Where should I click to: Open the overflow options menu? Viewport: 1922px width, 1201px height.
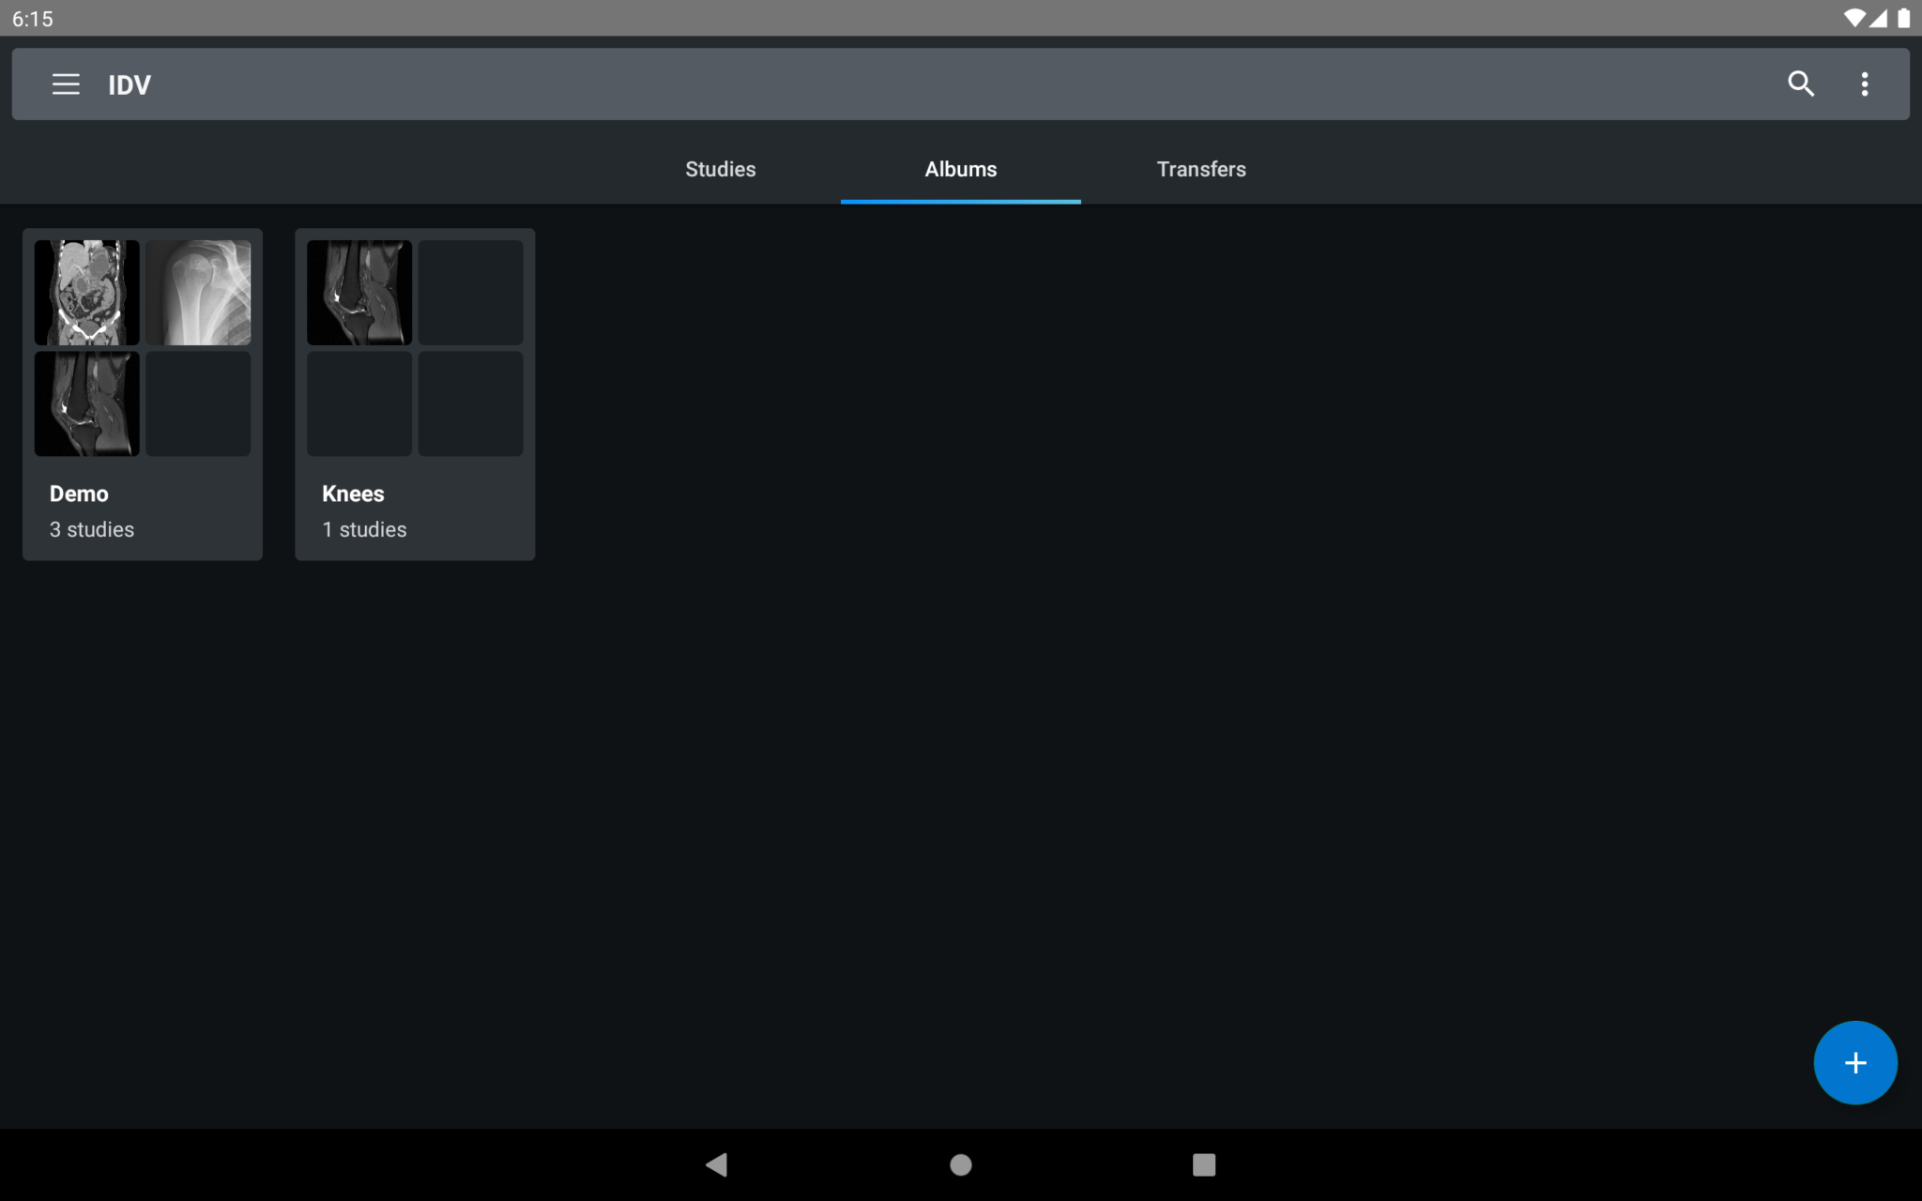[1865, 84]
